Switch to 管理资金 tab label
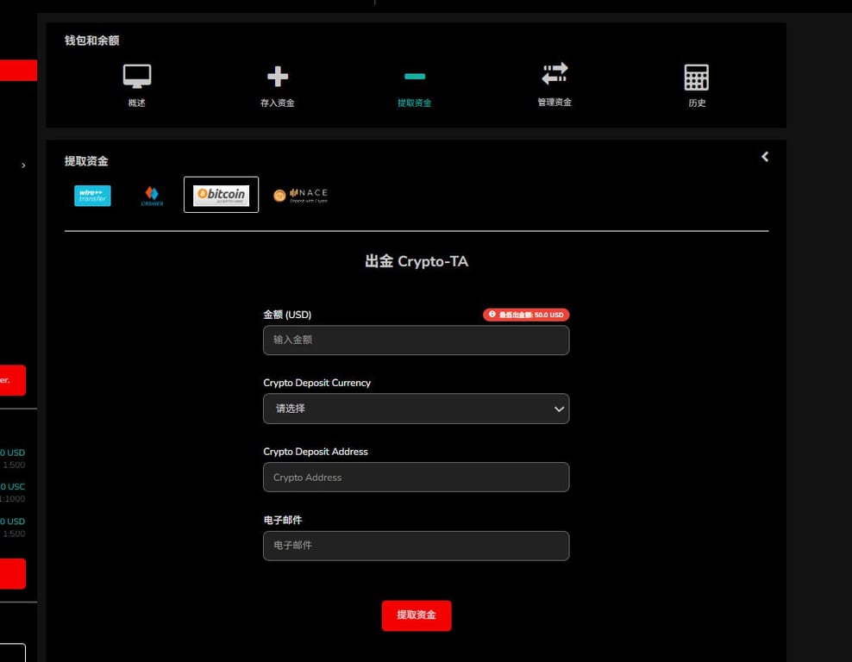The image size is (852, 662). coord(554,102)
